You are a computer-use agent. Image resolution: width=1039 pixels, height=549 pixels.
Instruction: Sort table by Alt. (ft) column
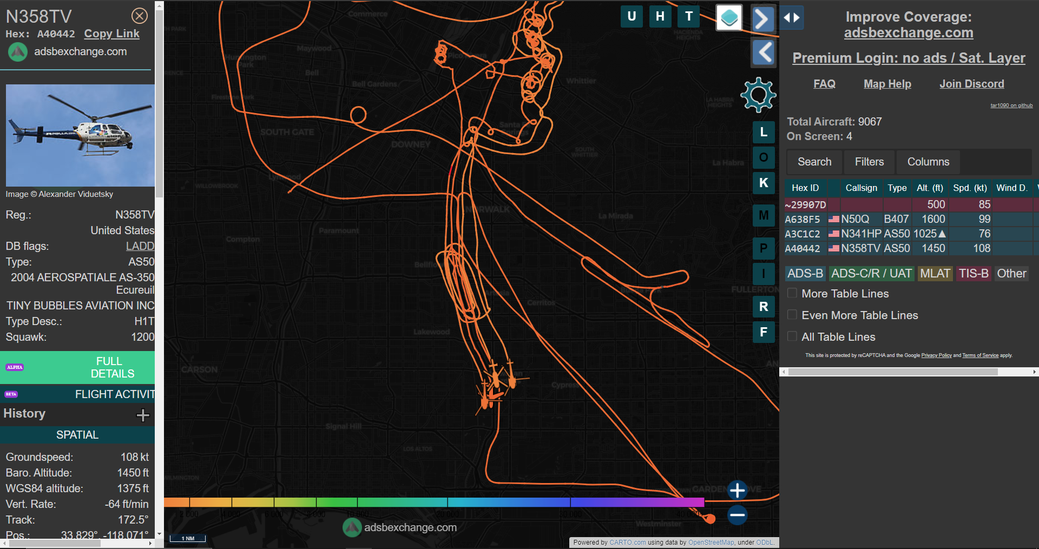tap(930, 188)
